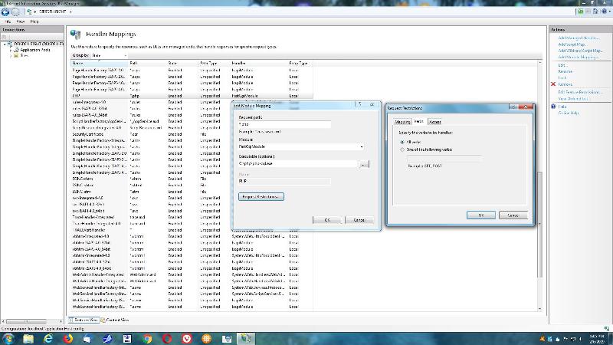Open Internet Explorer from the taskbar
Viewport: 613px width, 345px height.
pos(48,337)
